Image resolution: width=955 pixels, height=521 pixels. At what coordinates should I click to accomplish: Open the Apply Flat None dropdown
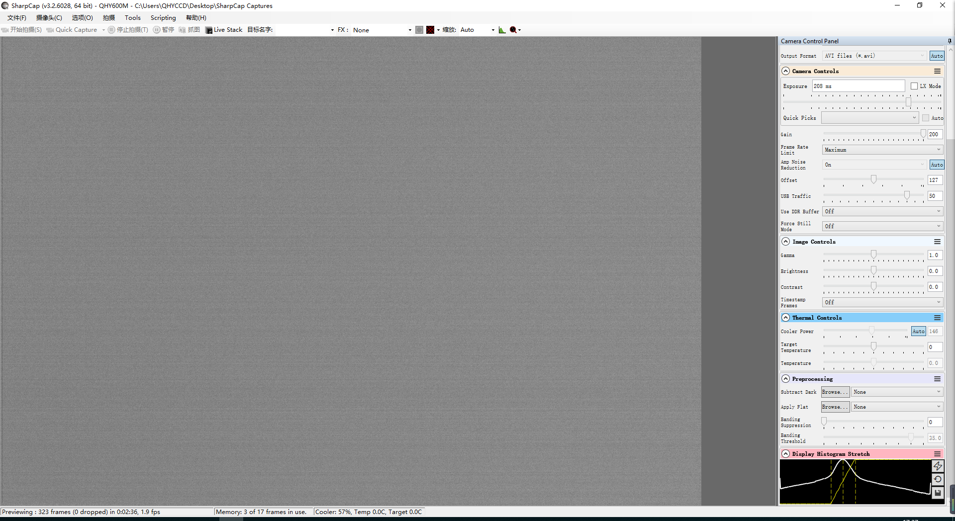(897, 407)
